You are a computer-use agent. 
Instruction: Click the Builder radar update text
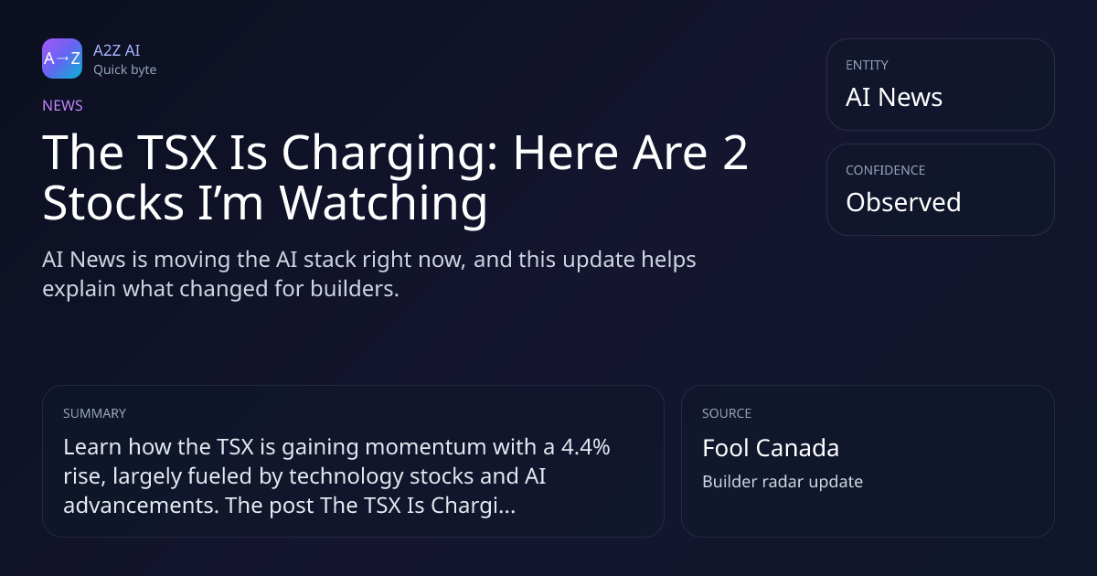pos(783,482)
